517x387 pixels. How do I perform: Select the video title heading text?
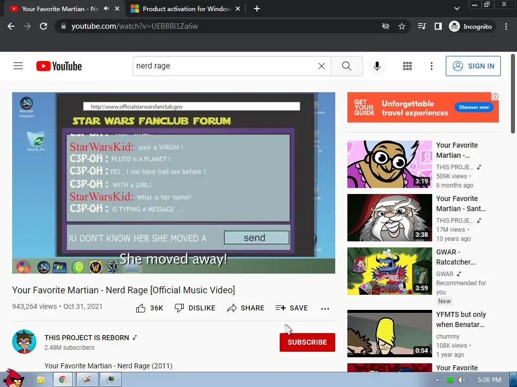[124, 290]
